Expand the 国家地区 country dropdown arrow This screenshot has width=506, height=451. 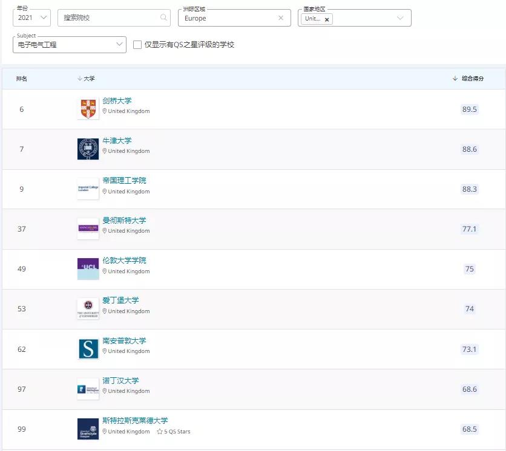(x=400, y=18)
